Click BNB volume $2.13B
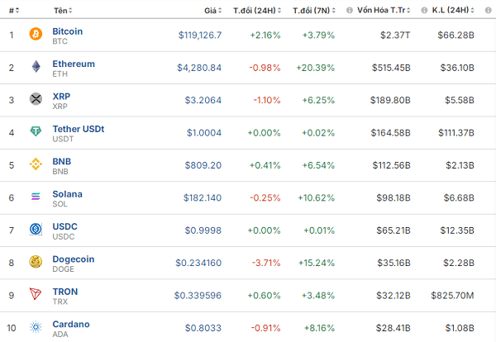Viewport: 496px width, 342px height. coord(460,165)
